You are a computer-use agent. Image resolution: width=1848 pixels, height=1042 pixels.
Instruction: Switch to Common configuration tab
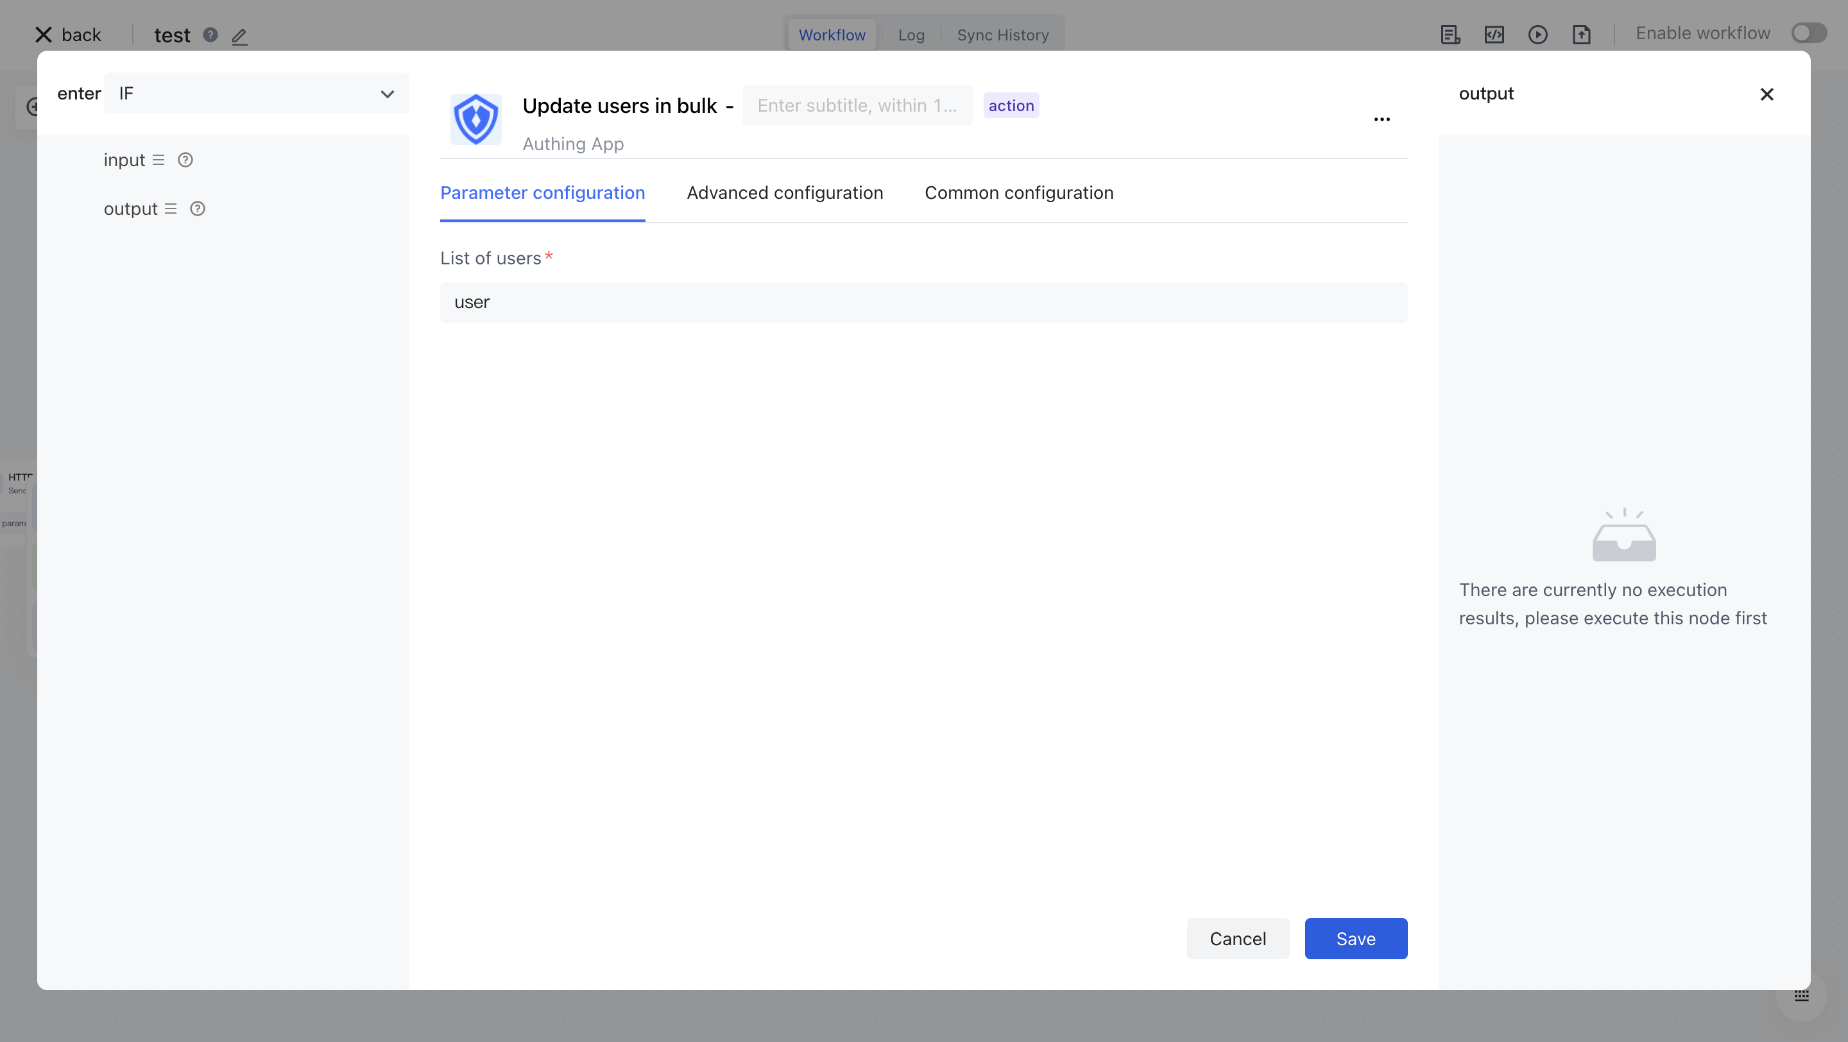pyautogui.click(x=1019, y=193)
